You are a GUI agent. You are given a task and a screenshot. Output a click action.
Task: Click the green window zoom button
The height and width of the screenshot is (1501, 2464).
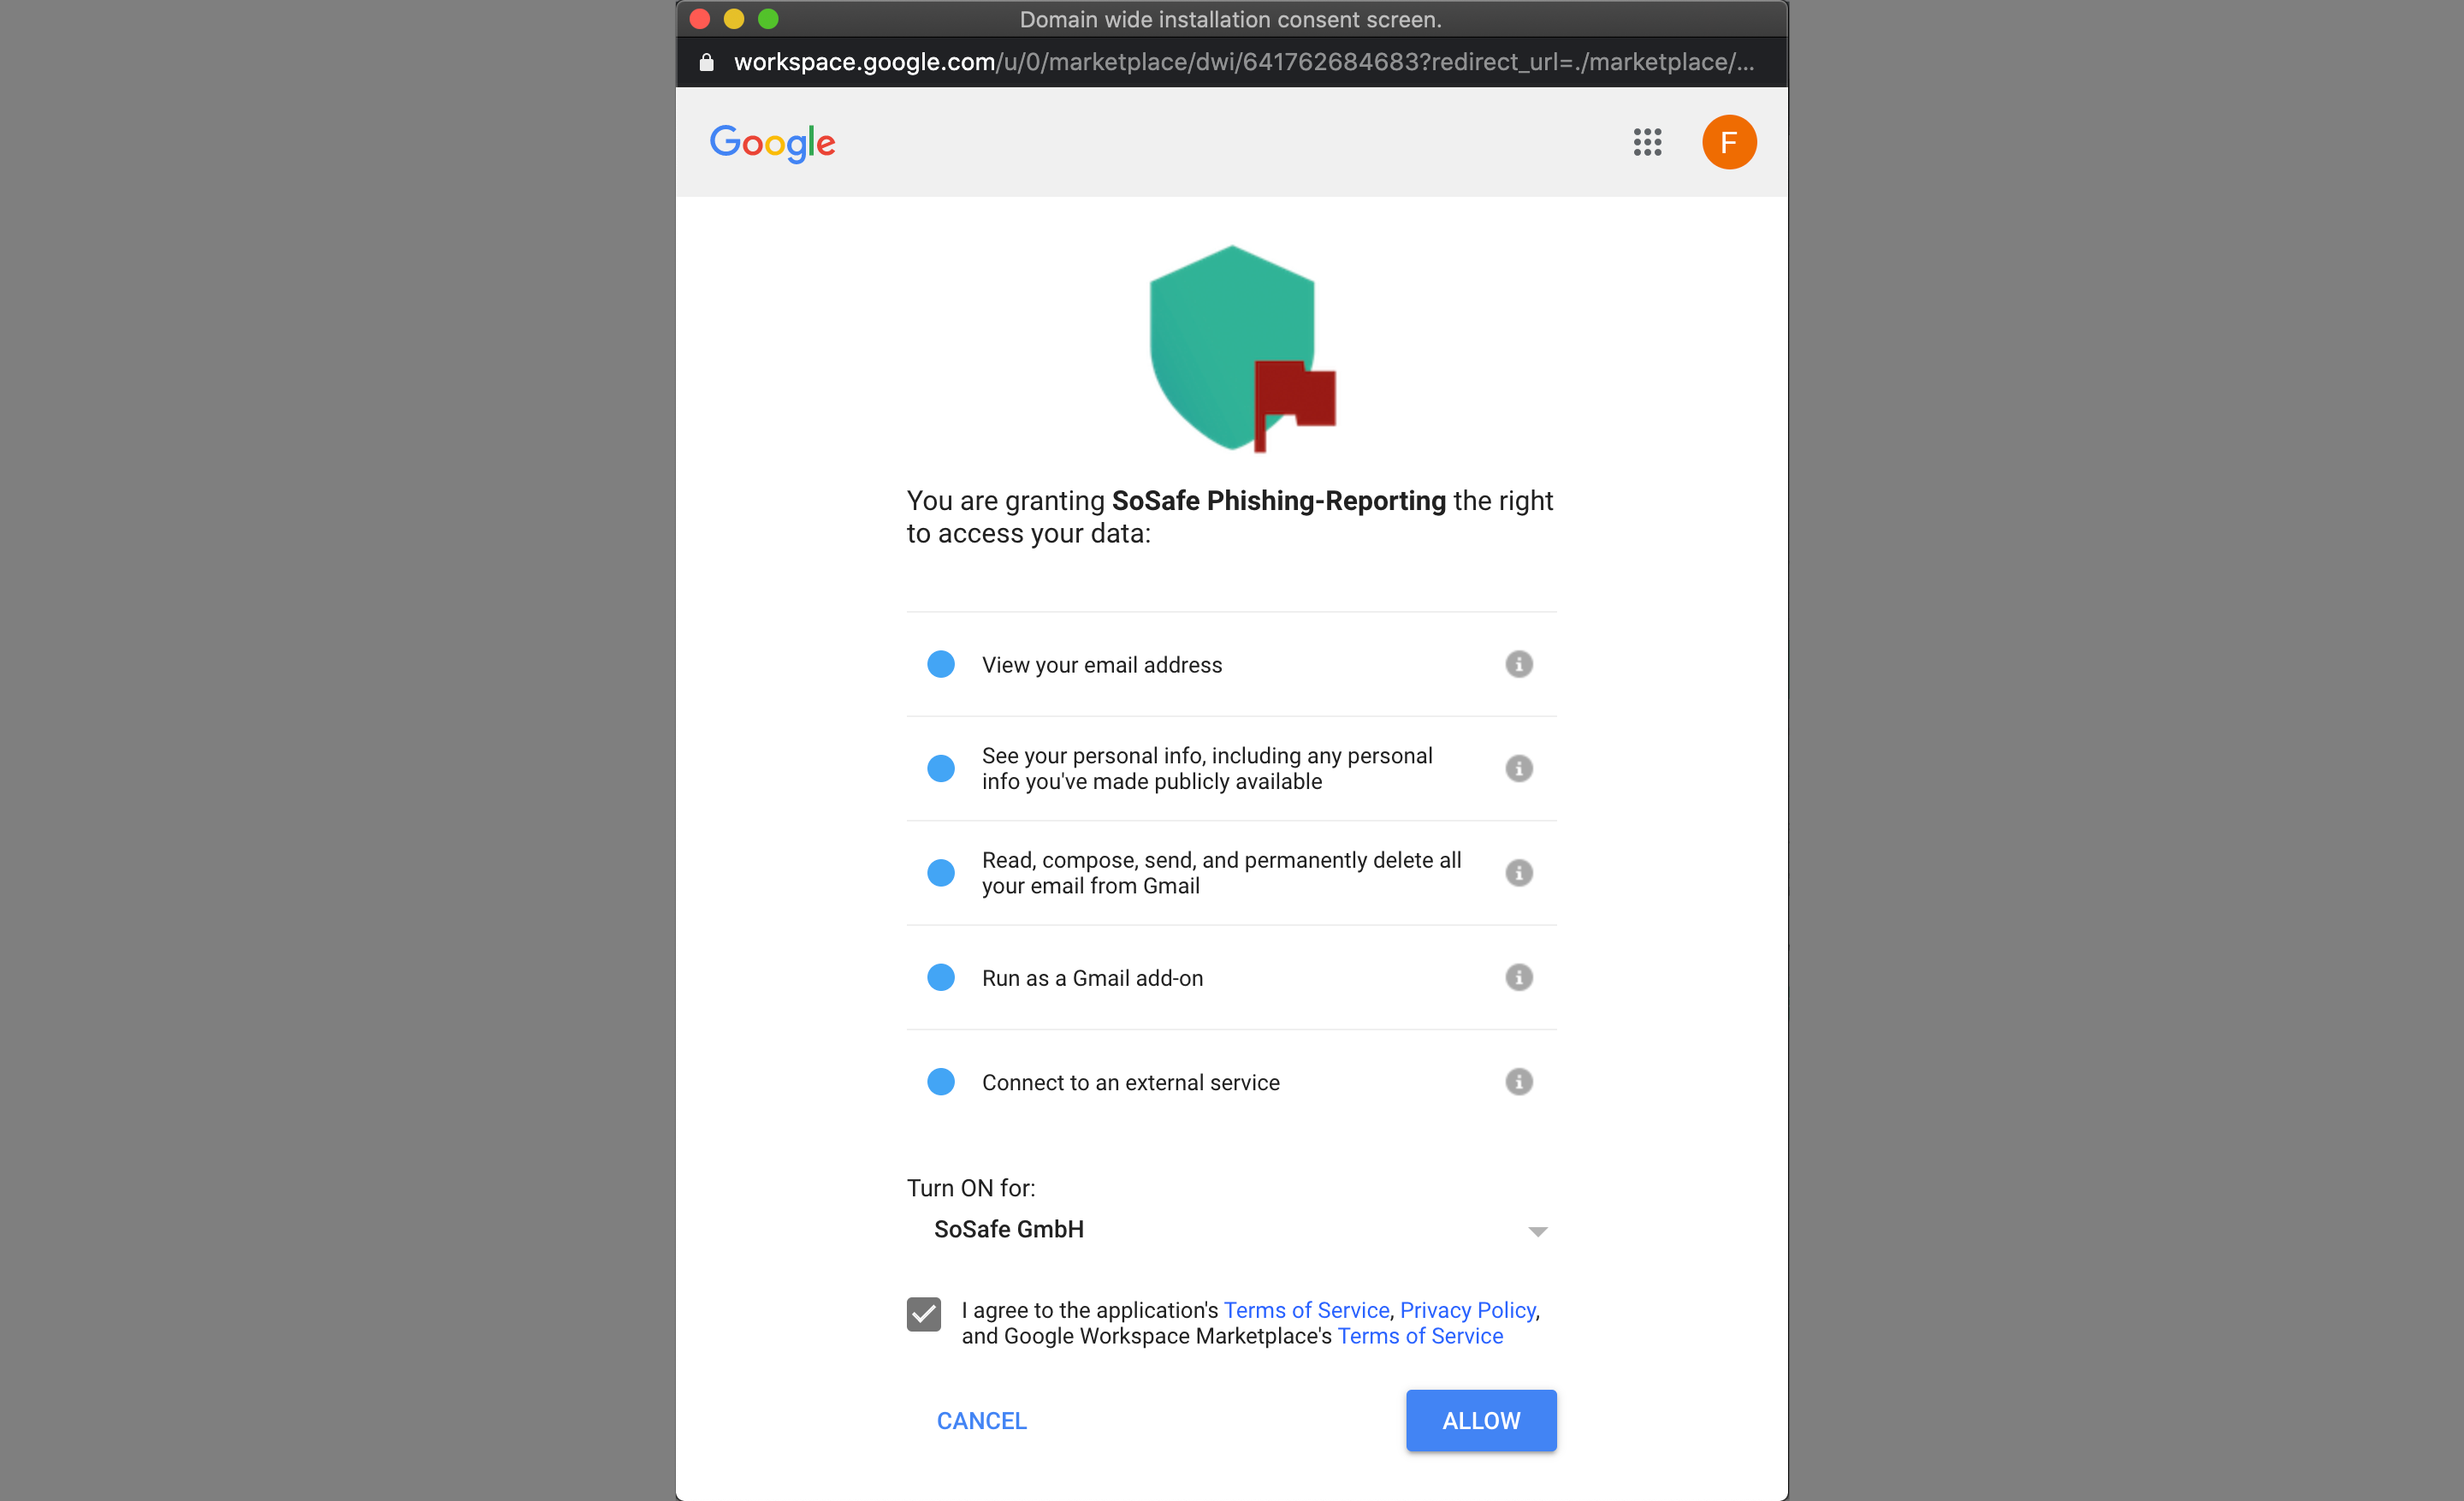pyautogui.click(x=768, y=19)
